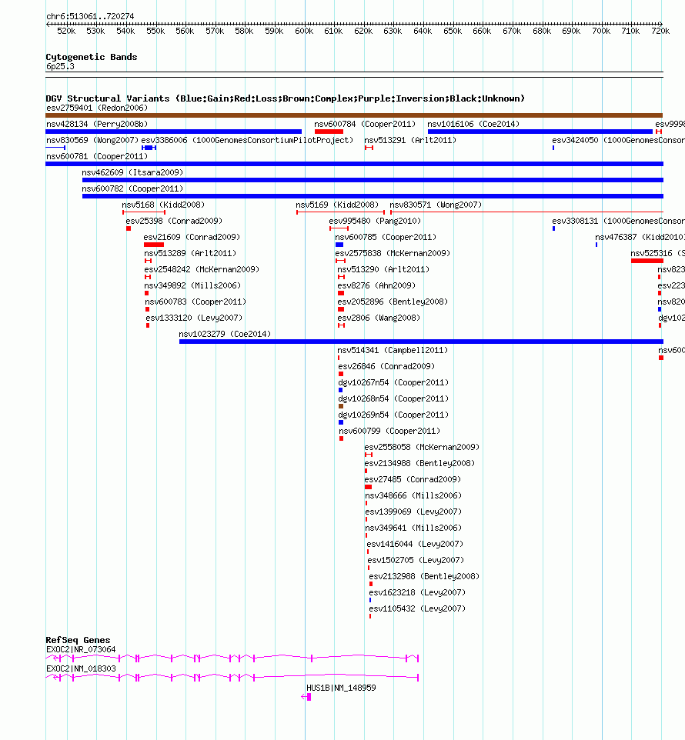Open EXOC2|NR_073064 gene label

(81, 649)
